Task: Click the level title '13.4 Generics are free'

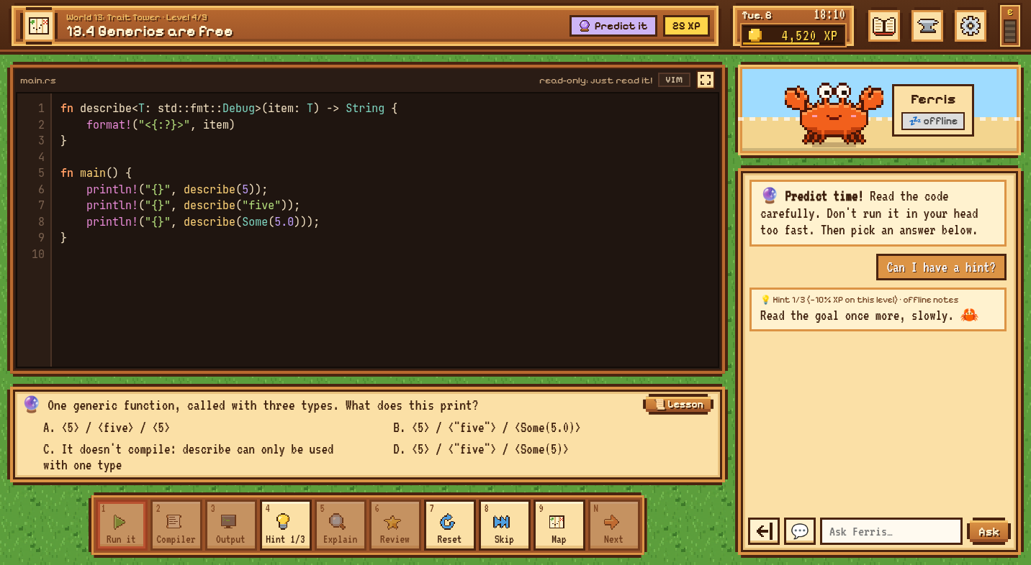Action: point(150,32)
